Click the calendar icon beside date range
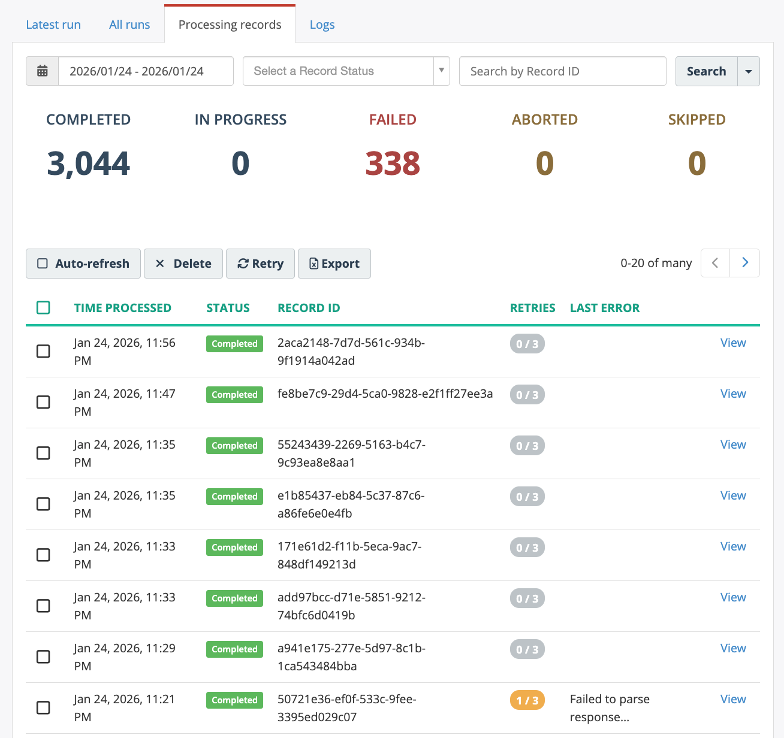The image size is (784, 738). (43, 71)
